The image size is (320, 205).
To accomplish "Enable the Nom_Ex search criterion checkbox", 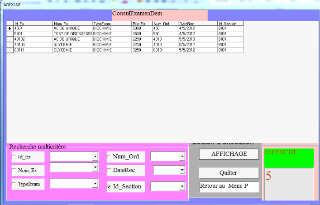I will 14,171.
